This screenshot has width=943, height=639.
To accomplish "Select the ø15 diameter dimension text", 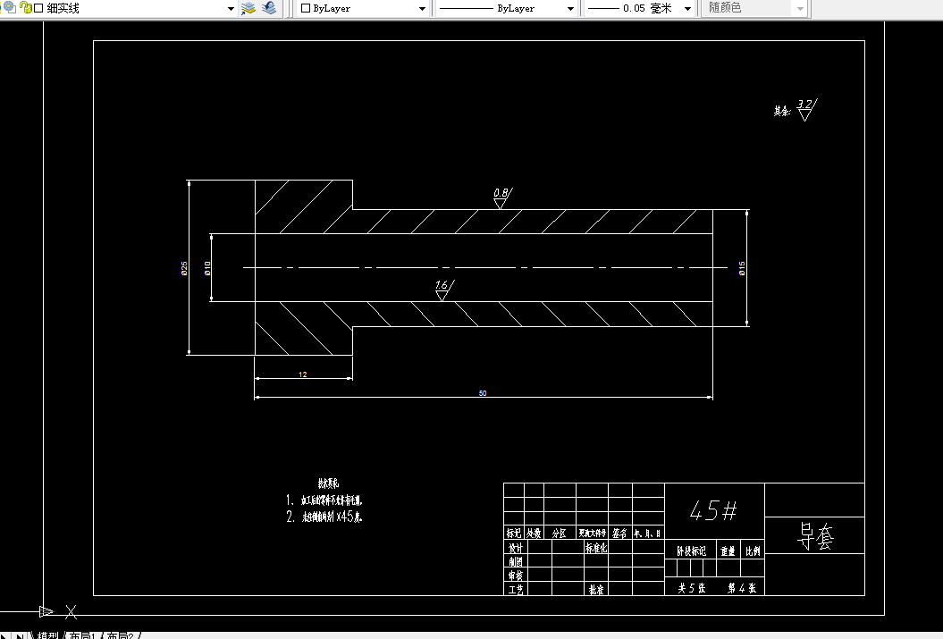I will tap(742, 268).
